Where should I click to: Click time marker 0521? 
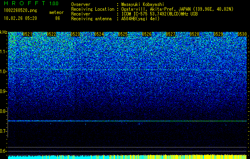[27, 34]
